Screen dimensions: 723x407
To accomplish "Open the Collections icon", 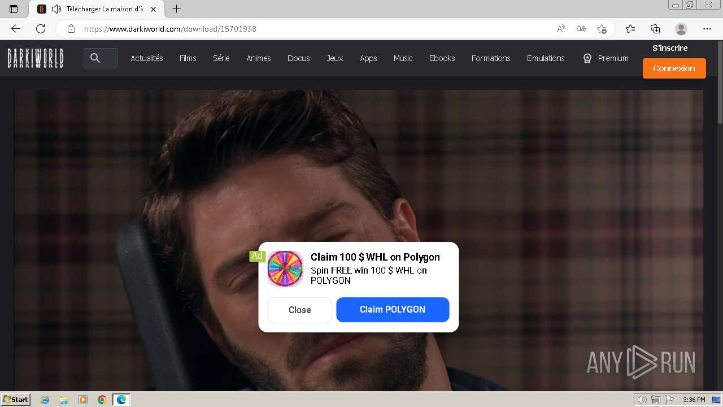I will coord(655,29).
